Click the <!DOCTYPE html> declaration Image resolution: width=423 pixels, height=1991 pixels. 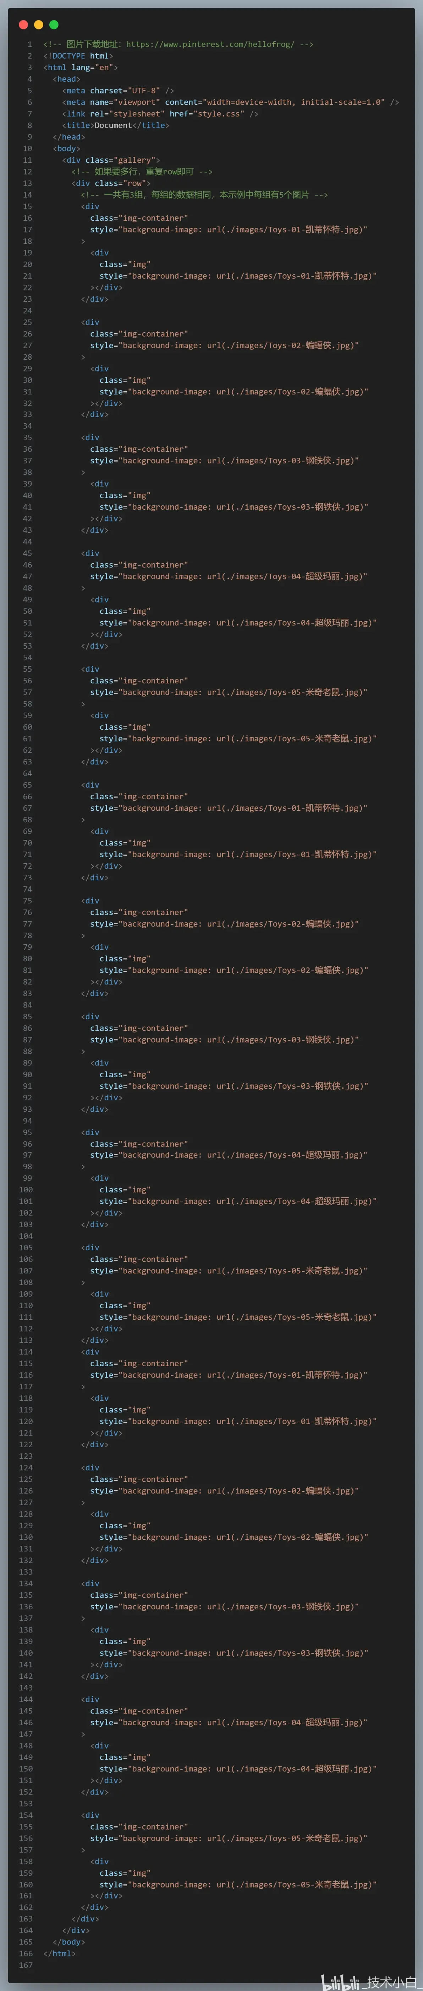78,56
